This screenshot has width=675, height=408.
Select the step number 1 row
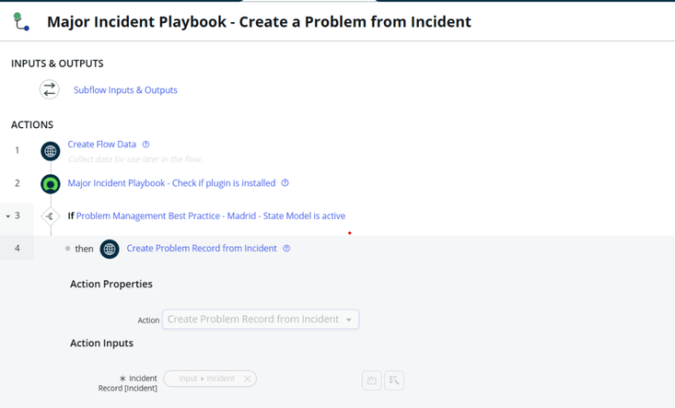click(17, 150)
